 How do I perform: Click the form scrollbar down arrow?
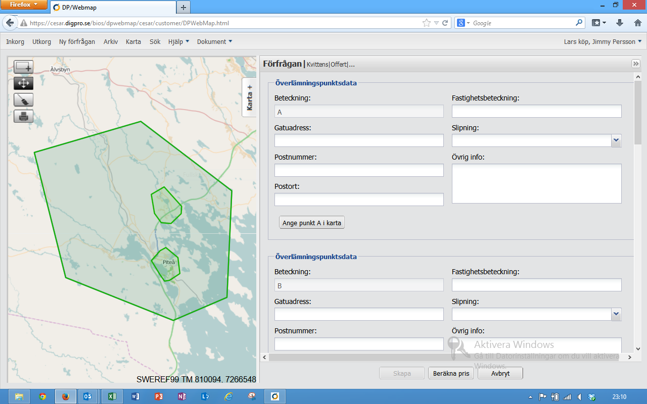coord(638,348)
